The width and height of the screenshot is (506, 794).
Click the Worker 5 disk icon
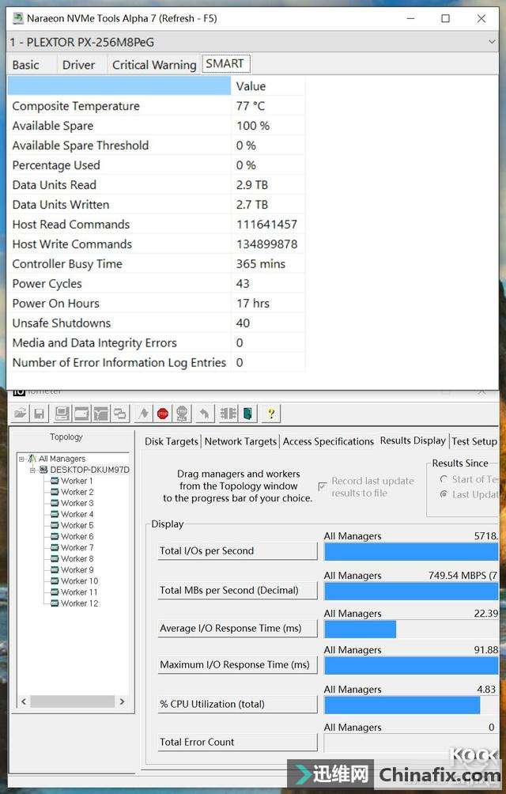pos(55,525)
